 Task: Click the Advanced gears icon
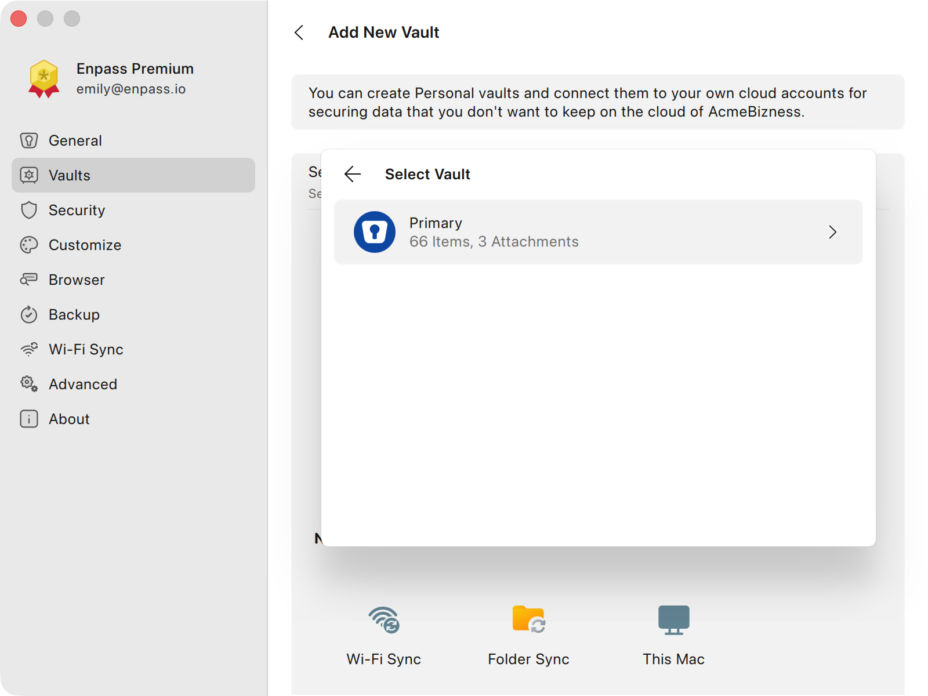(29, 384)
